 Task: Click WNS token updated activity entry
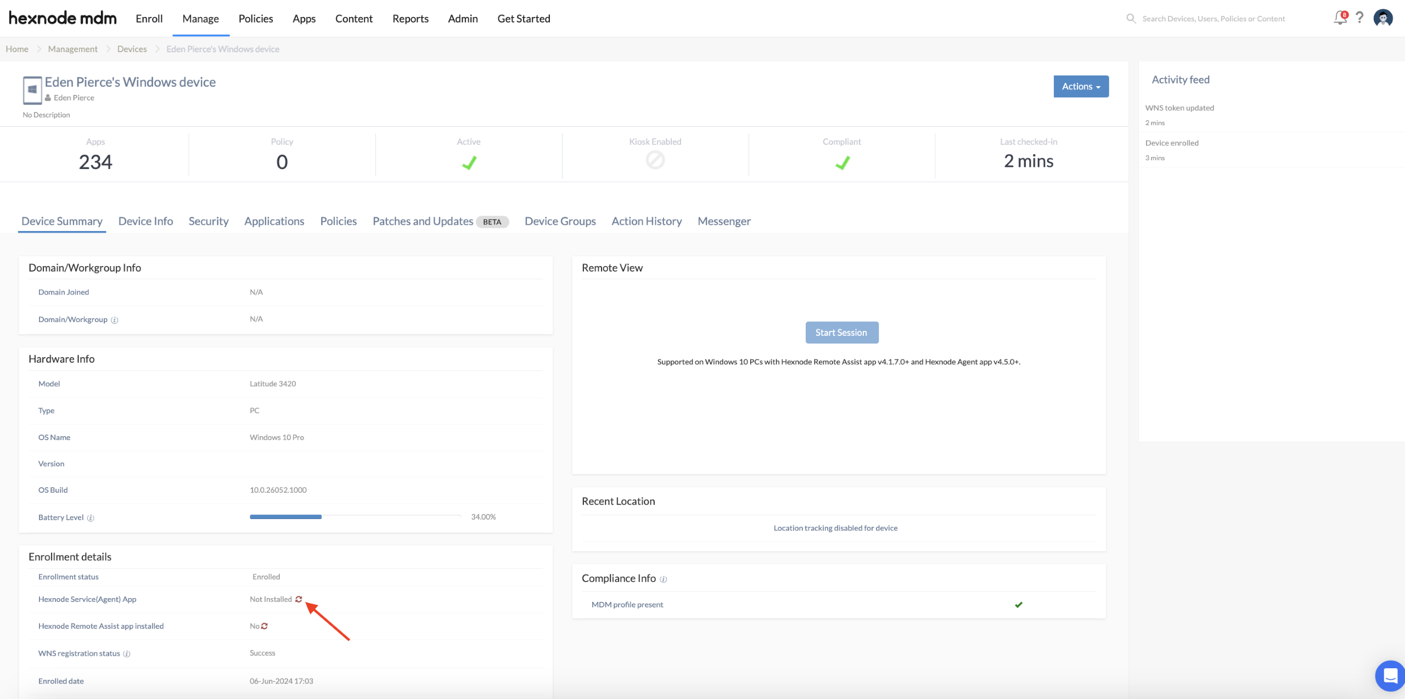[1179, 108]
